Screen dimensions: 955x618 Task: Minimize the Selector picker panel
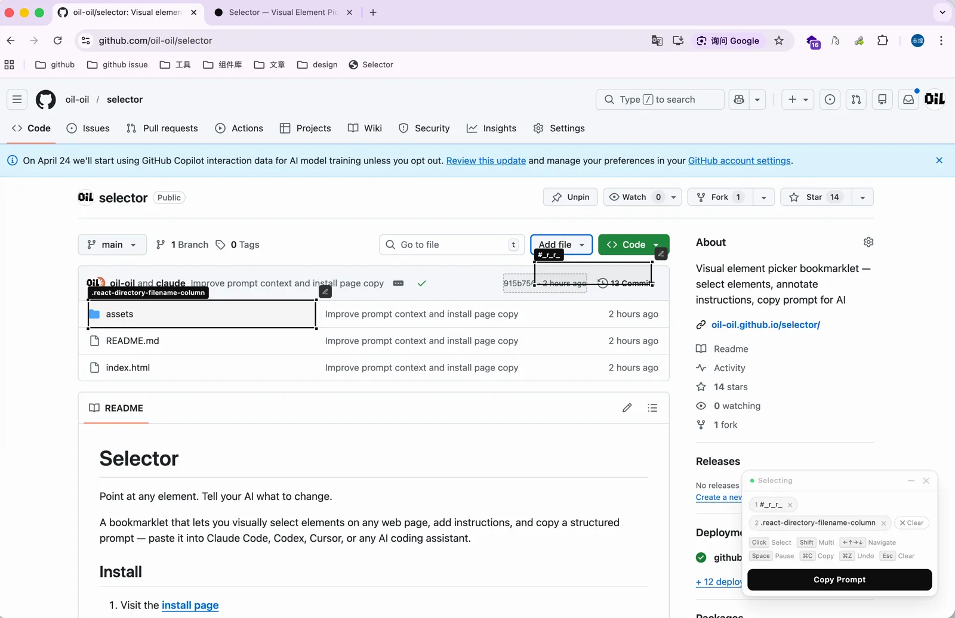pos(911,481)
